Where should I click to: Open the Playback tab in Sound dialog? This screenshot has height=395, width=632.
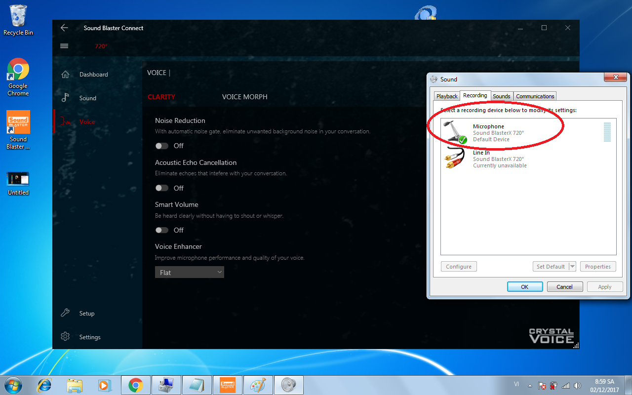point(447,96)
